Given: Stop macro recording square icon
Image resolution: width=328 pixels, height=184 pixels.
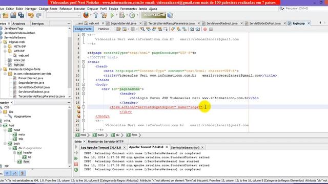Looking at the screenshot, I should (211, 29).
